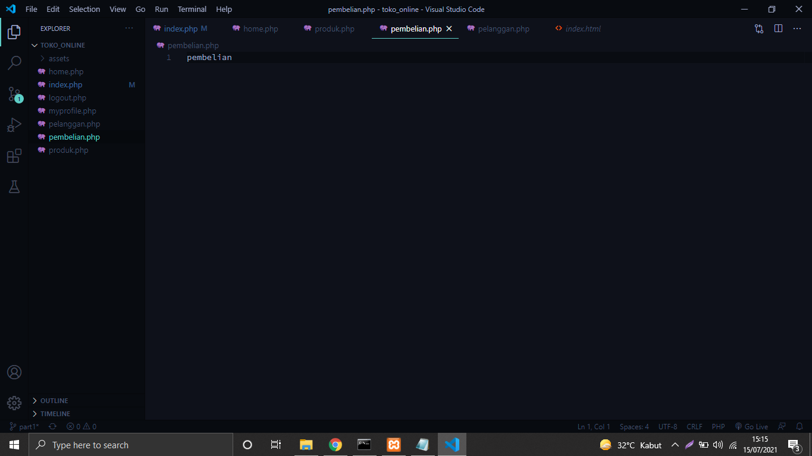
Task: Open Source Control view with 1 change
Action: (14, 94)
